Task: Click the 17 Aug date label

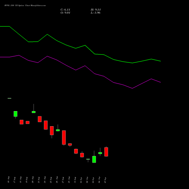Action: pos(15,180)
